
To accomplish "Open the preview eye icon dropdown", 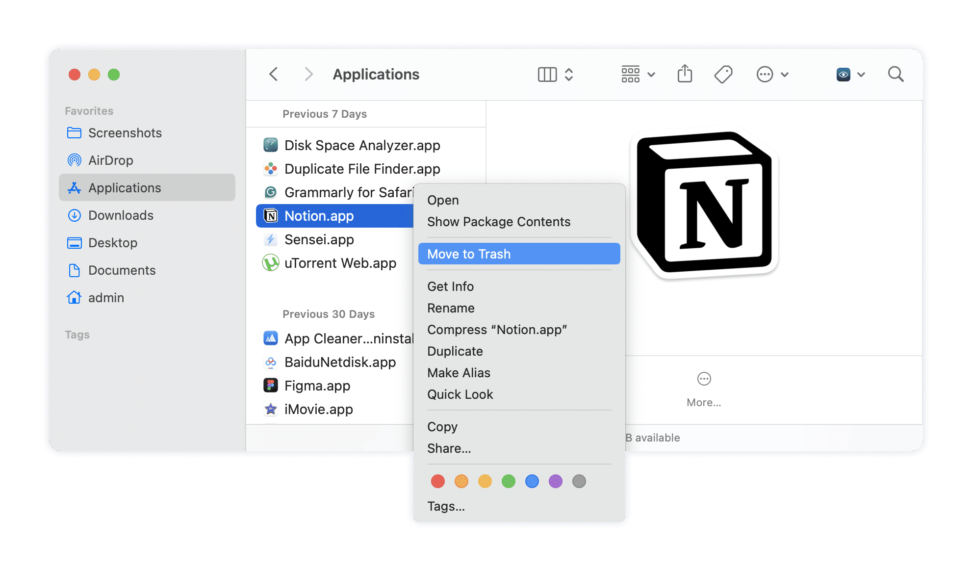I will (x=850, y=74).
